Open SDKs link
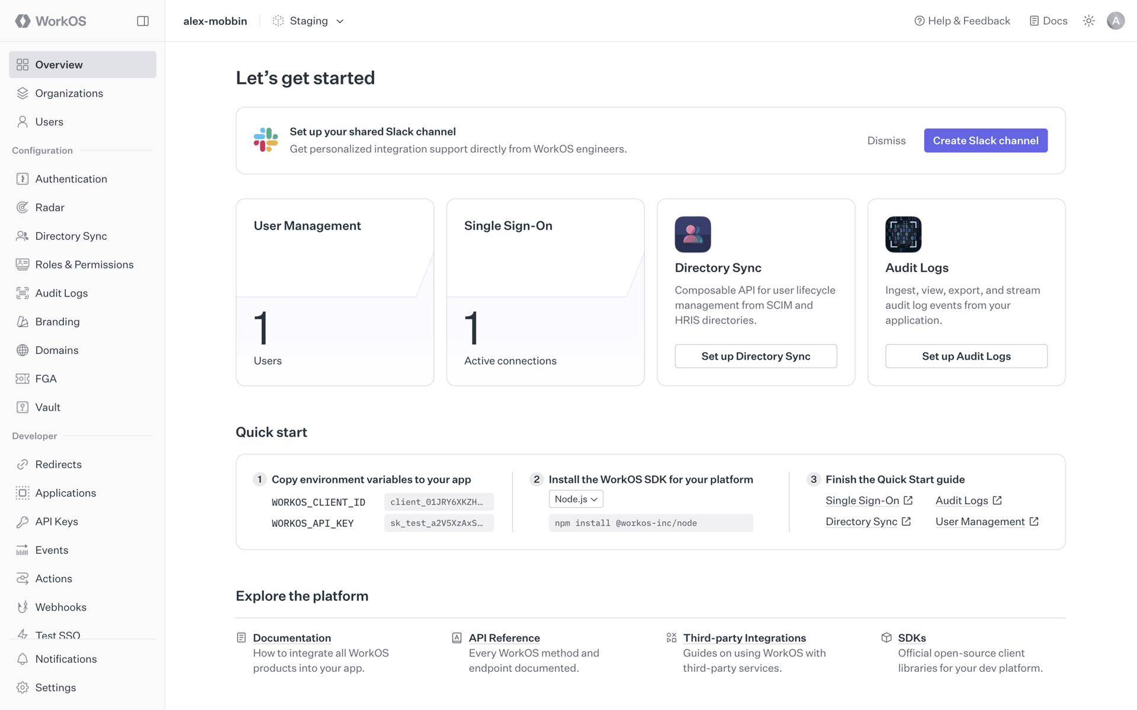The height and width of the screenshot is (710, 1137). 911,638
